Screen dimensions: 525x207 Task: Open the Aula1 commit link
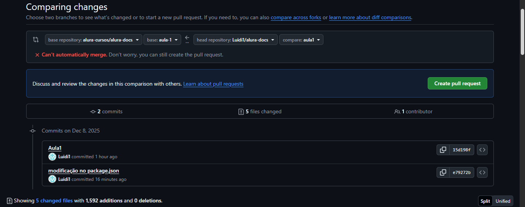[x=55, y=148]
